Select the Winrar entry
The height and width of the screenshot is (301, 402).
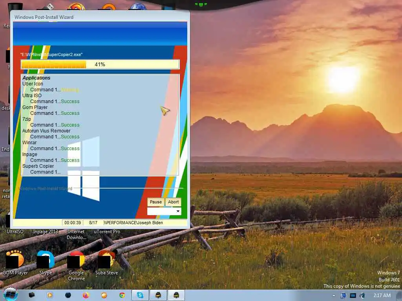click(29, 143)
